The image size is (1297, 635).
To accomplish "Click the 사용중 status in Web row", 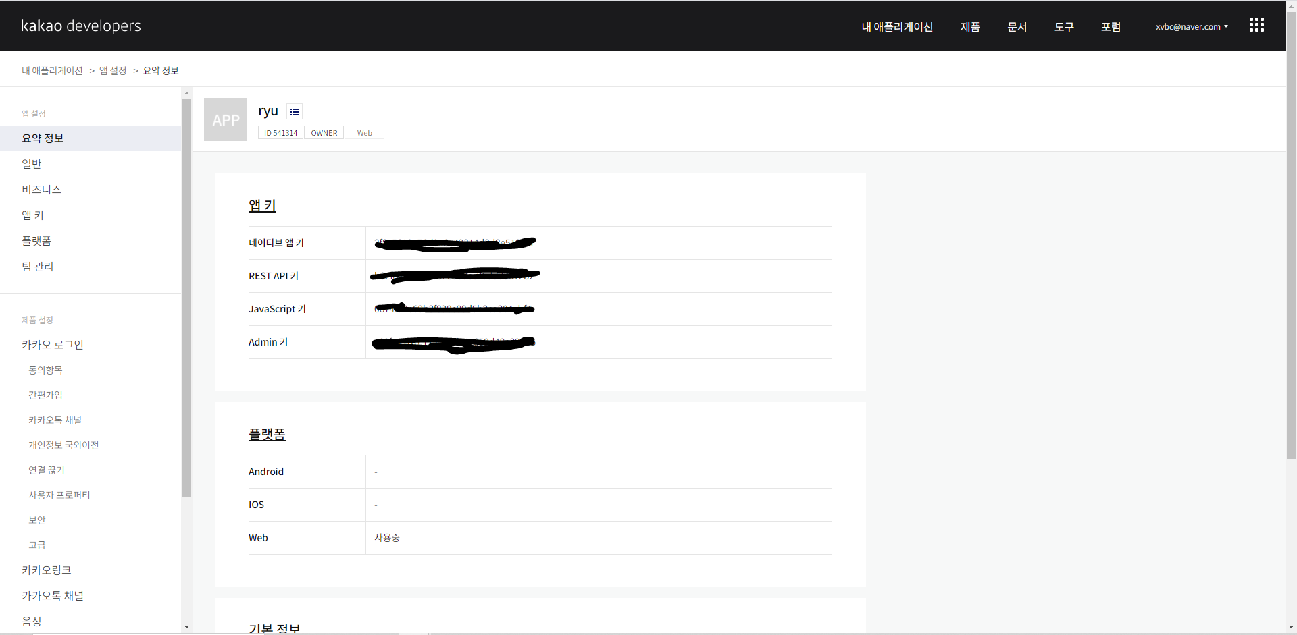I will pos(387,538).
